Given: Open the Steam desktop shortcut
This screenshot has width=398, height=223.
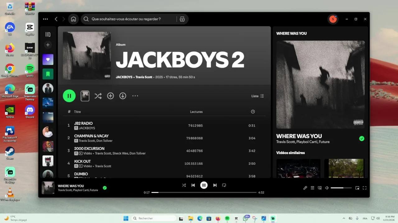Looking at the screenshot, I should 10,153.
